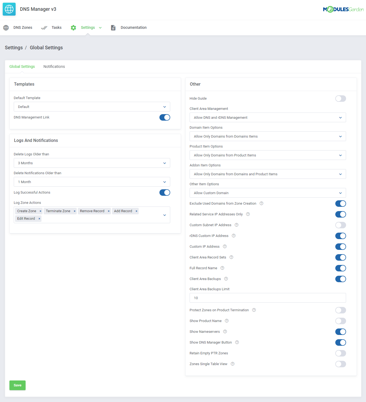Viewport: 366px width, 402px height.
Task: Open help icon beside Client Area Backups
Action: (x=226, y=279)
